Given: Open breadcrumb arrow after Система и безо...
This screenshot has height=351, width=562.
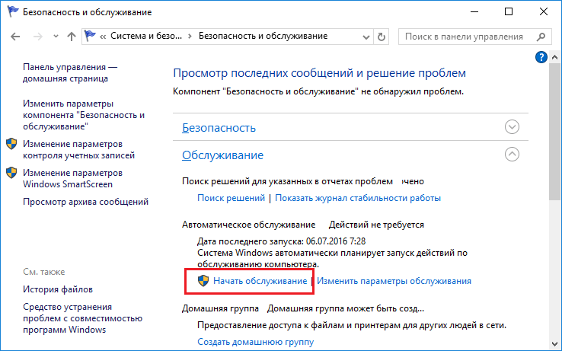Looking at the screenshot, I should click(x=190, y=37).
